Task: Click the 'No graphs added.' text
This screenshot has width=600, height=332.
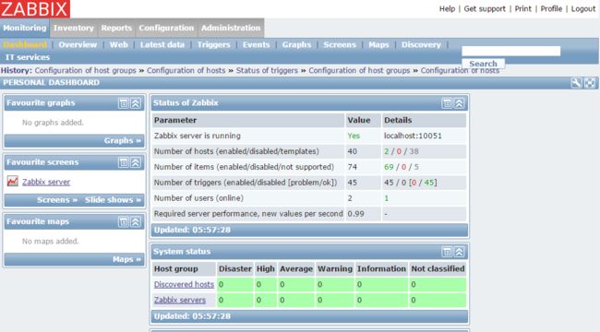Action: coord(53,123)
